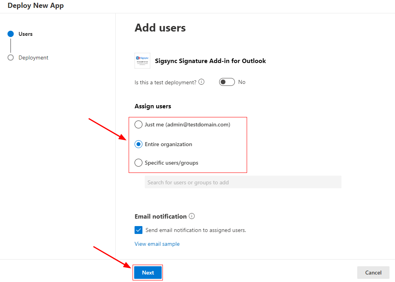Click the filled Users step circle indicator
Screen dimensions: 395x282
coord(11,34)
